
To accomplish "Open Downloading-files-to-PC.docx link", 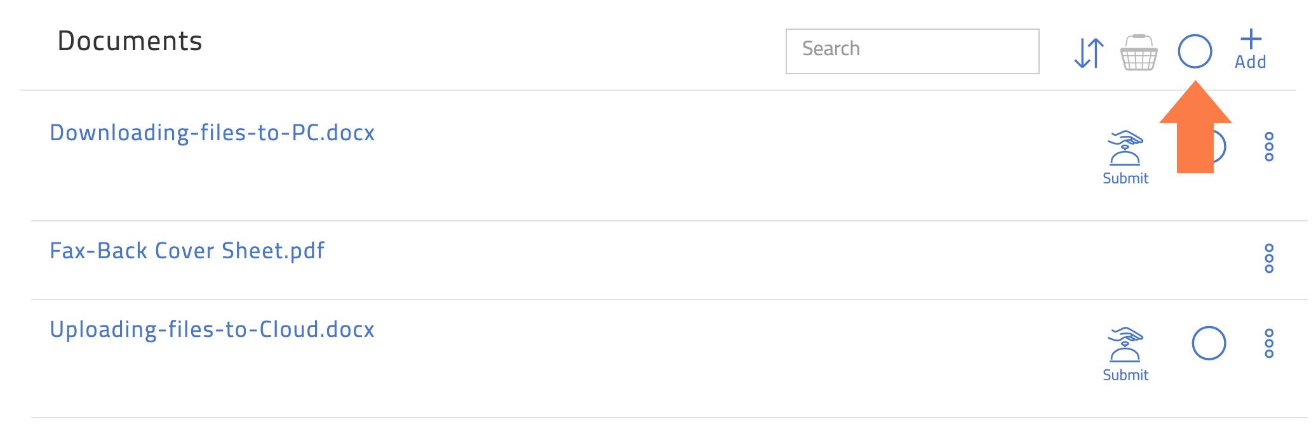I will click(x=212, y=133).
